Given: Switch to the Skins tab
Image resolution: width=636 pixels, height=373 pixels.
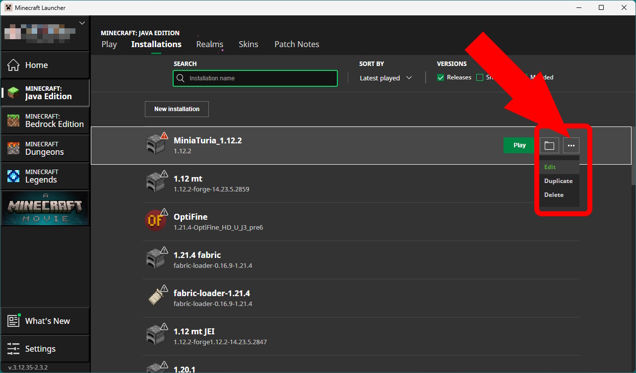Looking at the screenshot, I should point(249,44).
